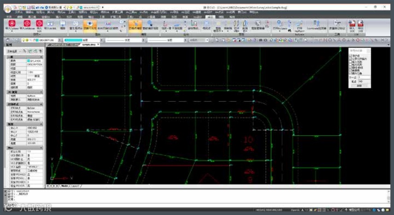394x215 pixels.
Task: Click the Import COE red document icon
Action: 352,24
